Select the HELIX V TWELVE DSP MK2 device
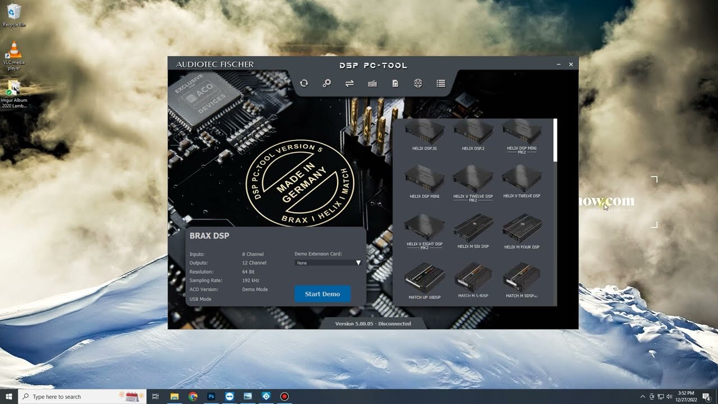 tap(473, 183)
